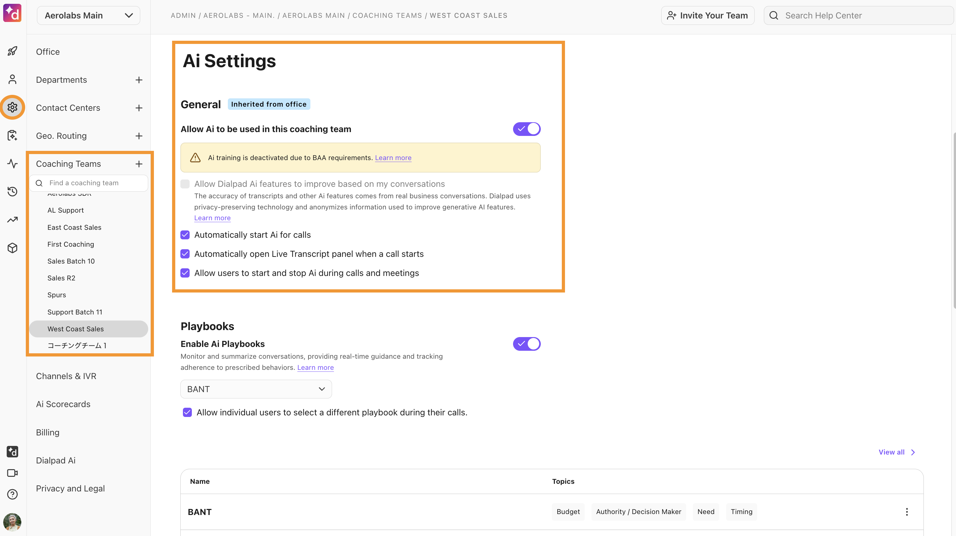Open Departments in the sidebar
This screenshot has height=536, width=956.
coord(61,80)
